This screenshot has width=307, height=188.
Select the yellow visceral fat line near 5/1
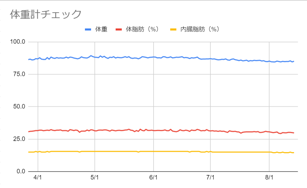pyautogui.click(x=95, y=152)
